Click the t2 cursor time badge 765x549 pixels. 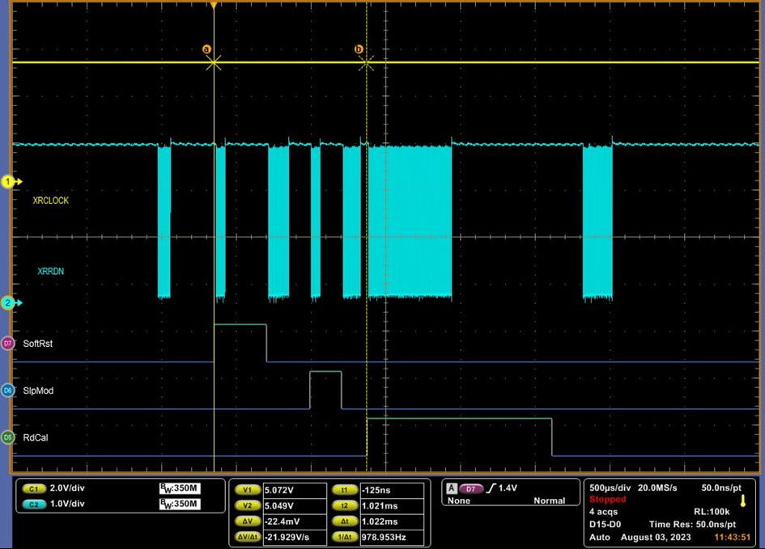345,506
